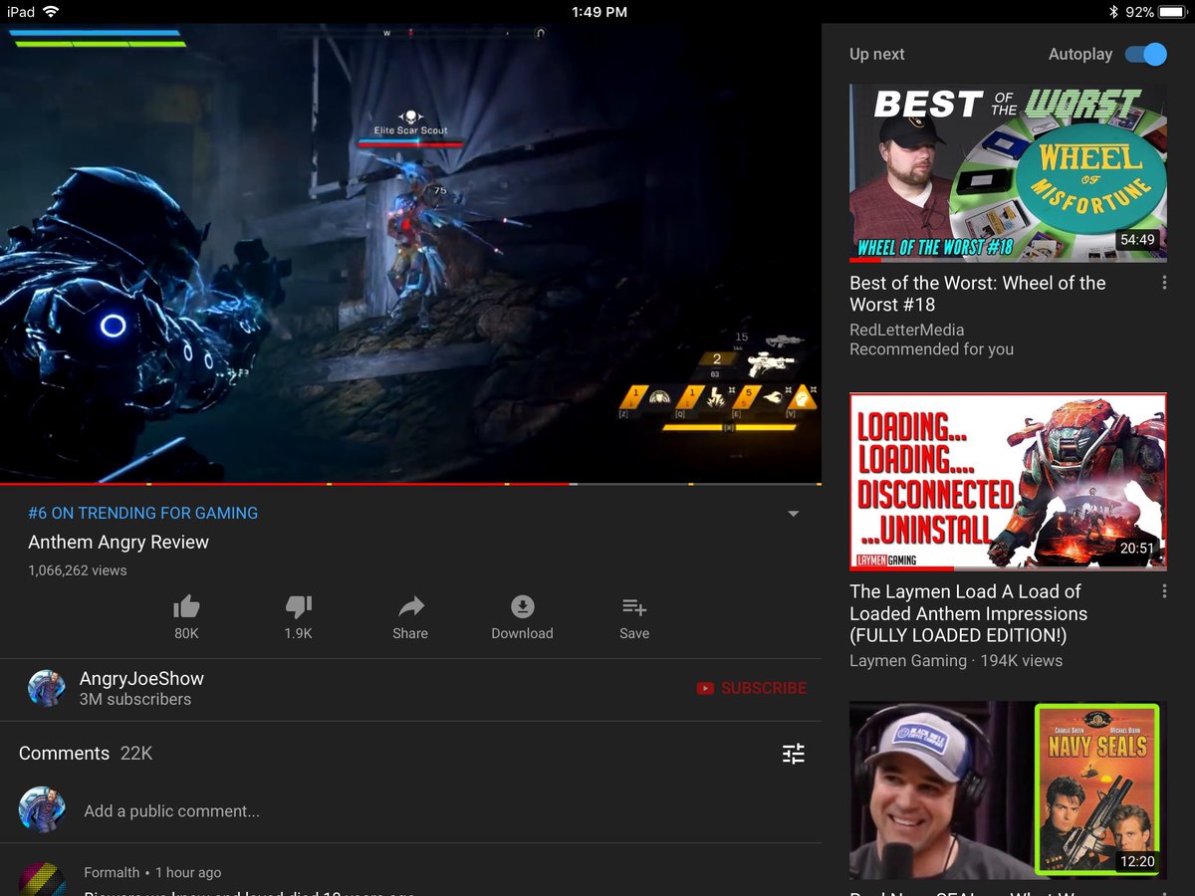
Task: Save the video to a playlist
Action: pyautogui.click(x=634, y=606)
